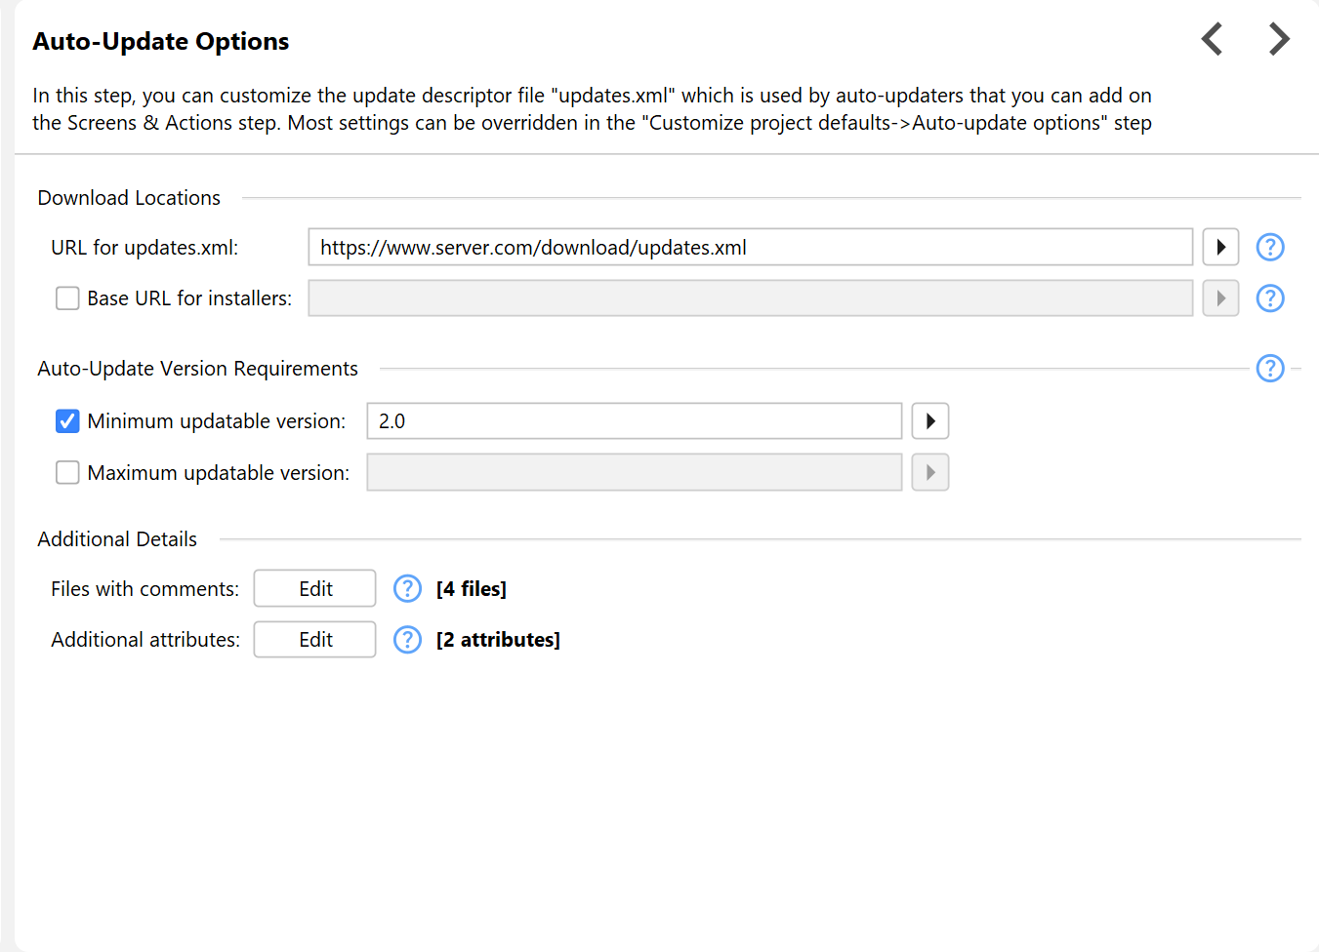
Task: Click the maximum updatable version field
Action: point(635,473)
